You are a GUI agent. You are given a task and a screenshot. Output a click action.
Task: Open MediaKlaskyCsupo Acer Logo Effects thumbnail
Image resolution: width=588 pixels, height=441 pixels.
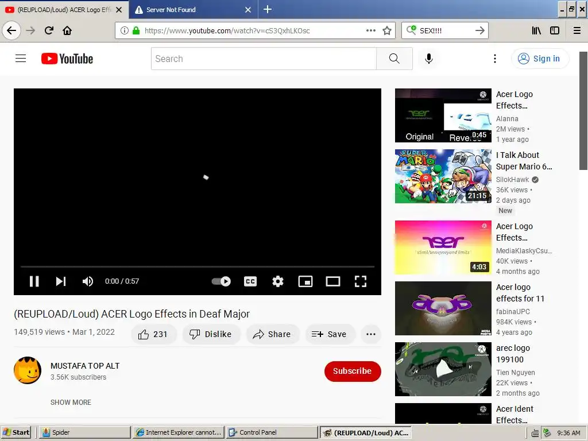pyautogui.click(x=443, y=247)
